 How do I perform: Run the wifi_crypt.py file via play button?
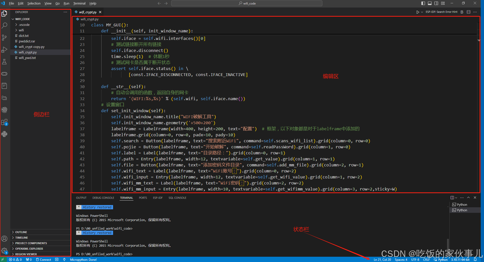(418, 12)
